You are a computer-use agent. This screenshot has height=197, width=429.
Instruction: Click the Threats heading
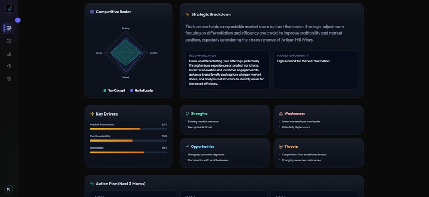point(291,146)
